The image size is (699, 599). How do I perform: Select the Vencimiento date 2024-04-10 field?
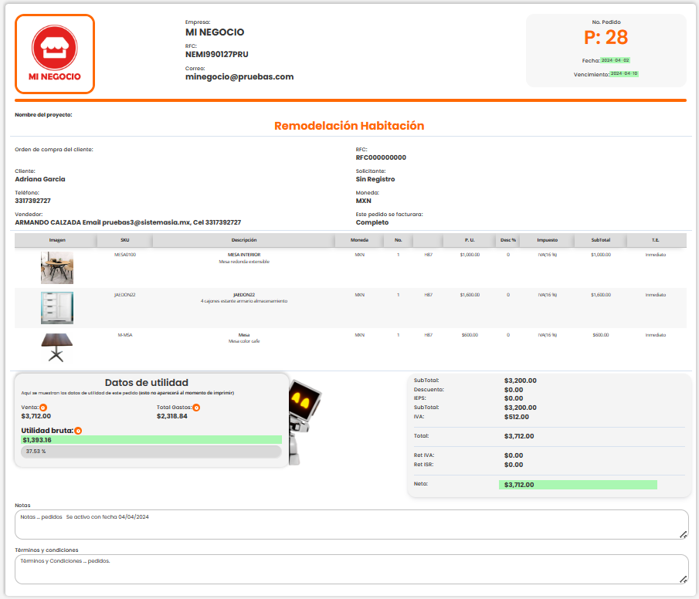[x=624, y=74]
